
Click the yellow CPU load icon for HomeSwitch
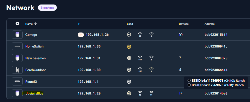point(129,46)
